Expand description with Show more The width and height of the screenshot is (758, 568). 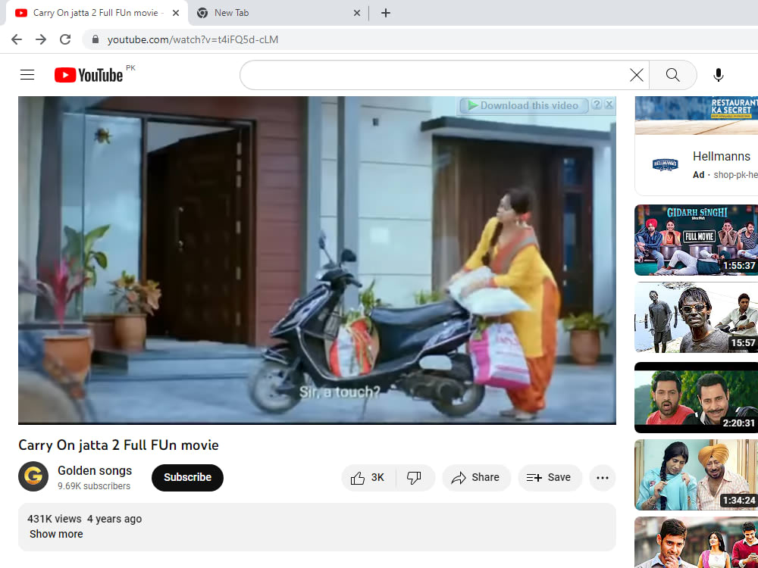(x=56, y=534)
